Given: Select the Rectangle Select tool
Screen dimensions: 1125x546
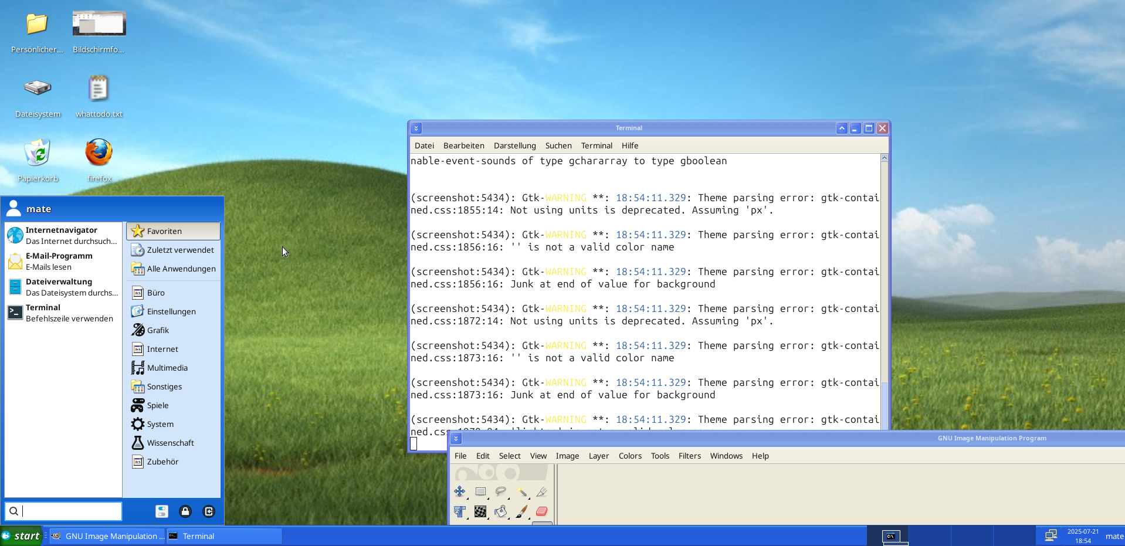Looking at the screenshot, I should coord(481,491).
